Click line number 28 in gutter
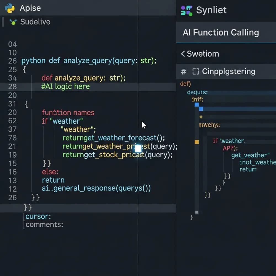Screen dimensions: 276x276 12,87
